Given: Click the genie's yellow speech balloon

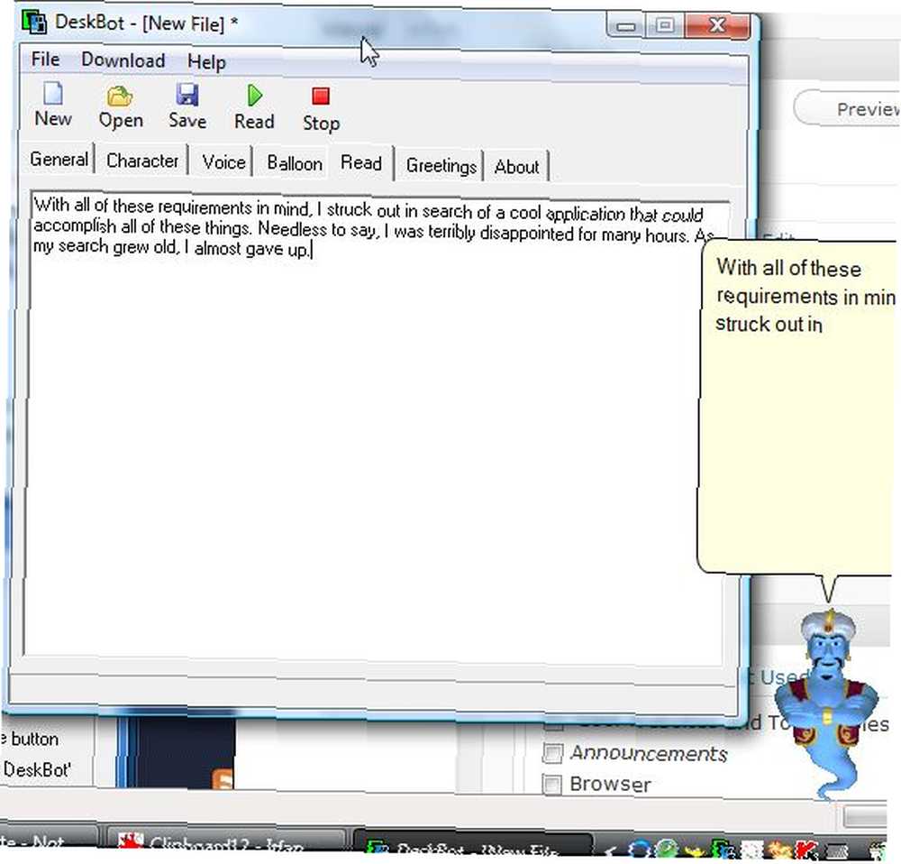Looking at the screenshot, I should pos(798,409).
